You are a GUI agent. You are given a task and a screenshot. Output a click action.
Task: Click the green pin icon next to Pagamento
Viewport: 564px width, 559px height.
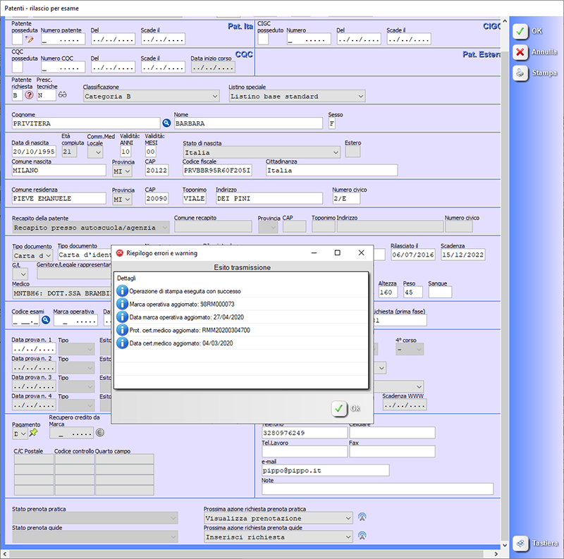coord(33,433)
